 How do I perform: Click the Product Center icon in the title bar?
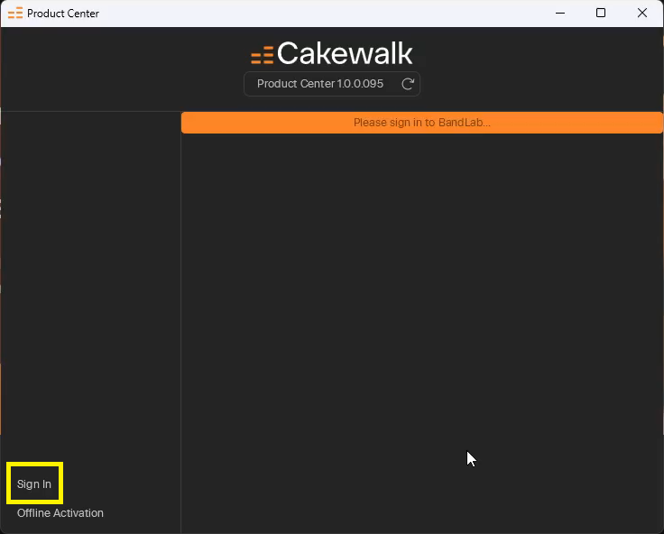click(15, 14)
